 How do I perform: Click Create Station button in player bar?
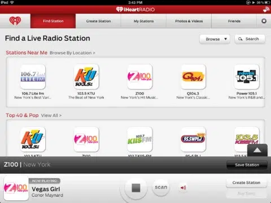(246, 183)
